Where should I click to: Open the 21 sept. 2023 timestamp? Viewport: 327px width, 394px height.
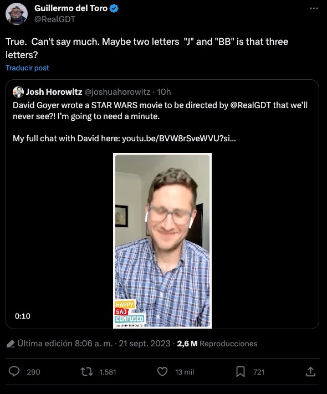[x=145, y=344]
